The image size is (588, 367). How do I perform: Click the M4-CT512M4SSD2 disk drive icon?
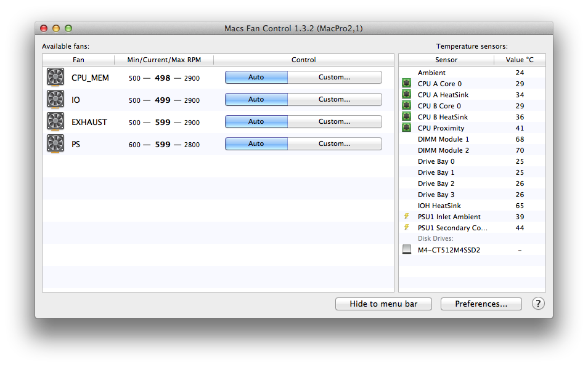coord(407,249)
